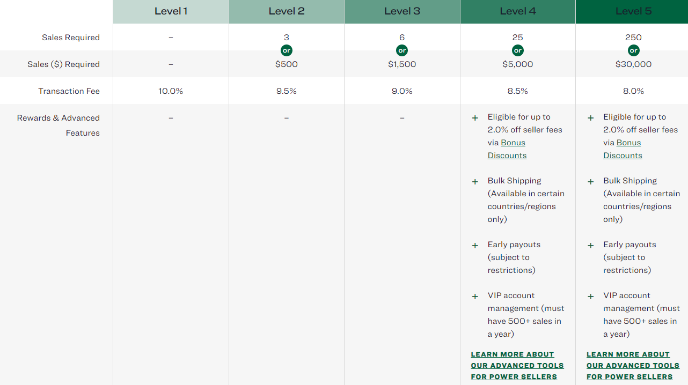
Task: Click the 8.5% transaction fee value
Action: point(518,91)
